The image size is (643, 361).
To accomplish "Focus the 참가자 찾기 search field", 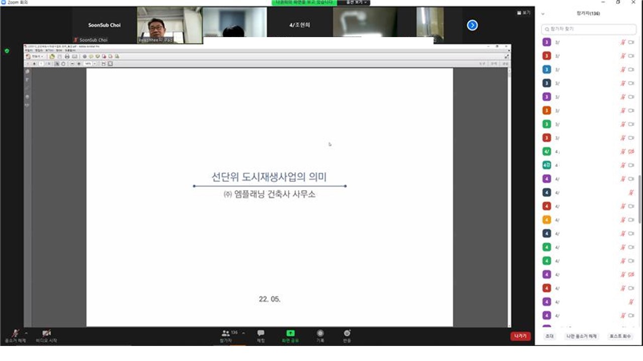I will 588,29.
